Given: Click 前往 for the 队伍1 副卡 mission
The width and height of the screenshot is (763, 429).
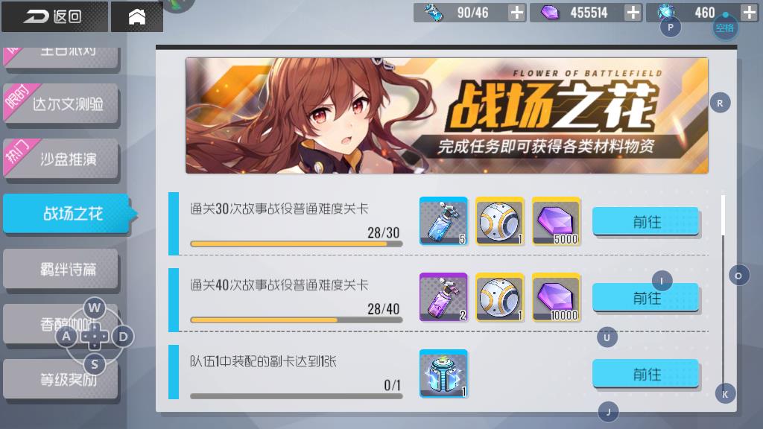Looking at the screenshot, I should pyautogui.click(x=645, y=374).
